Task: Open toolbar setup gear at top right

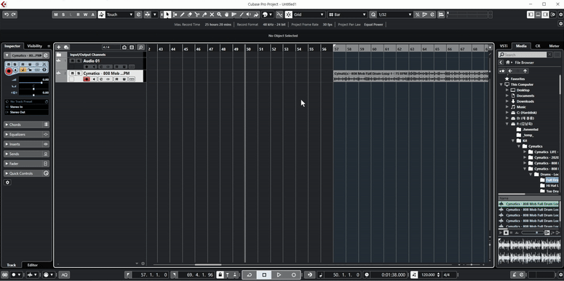Action: click(560, 15)
